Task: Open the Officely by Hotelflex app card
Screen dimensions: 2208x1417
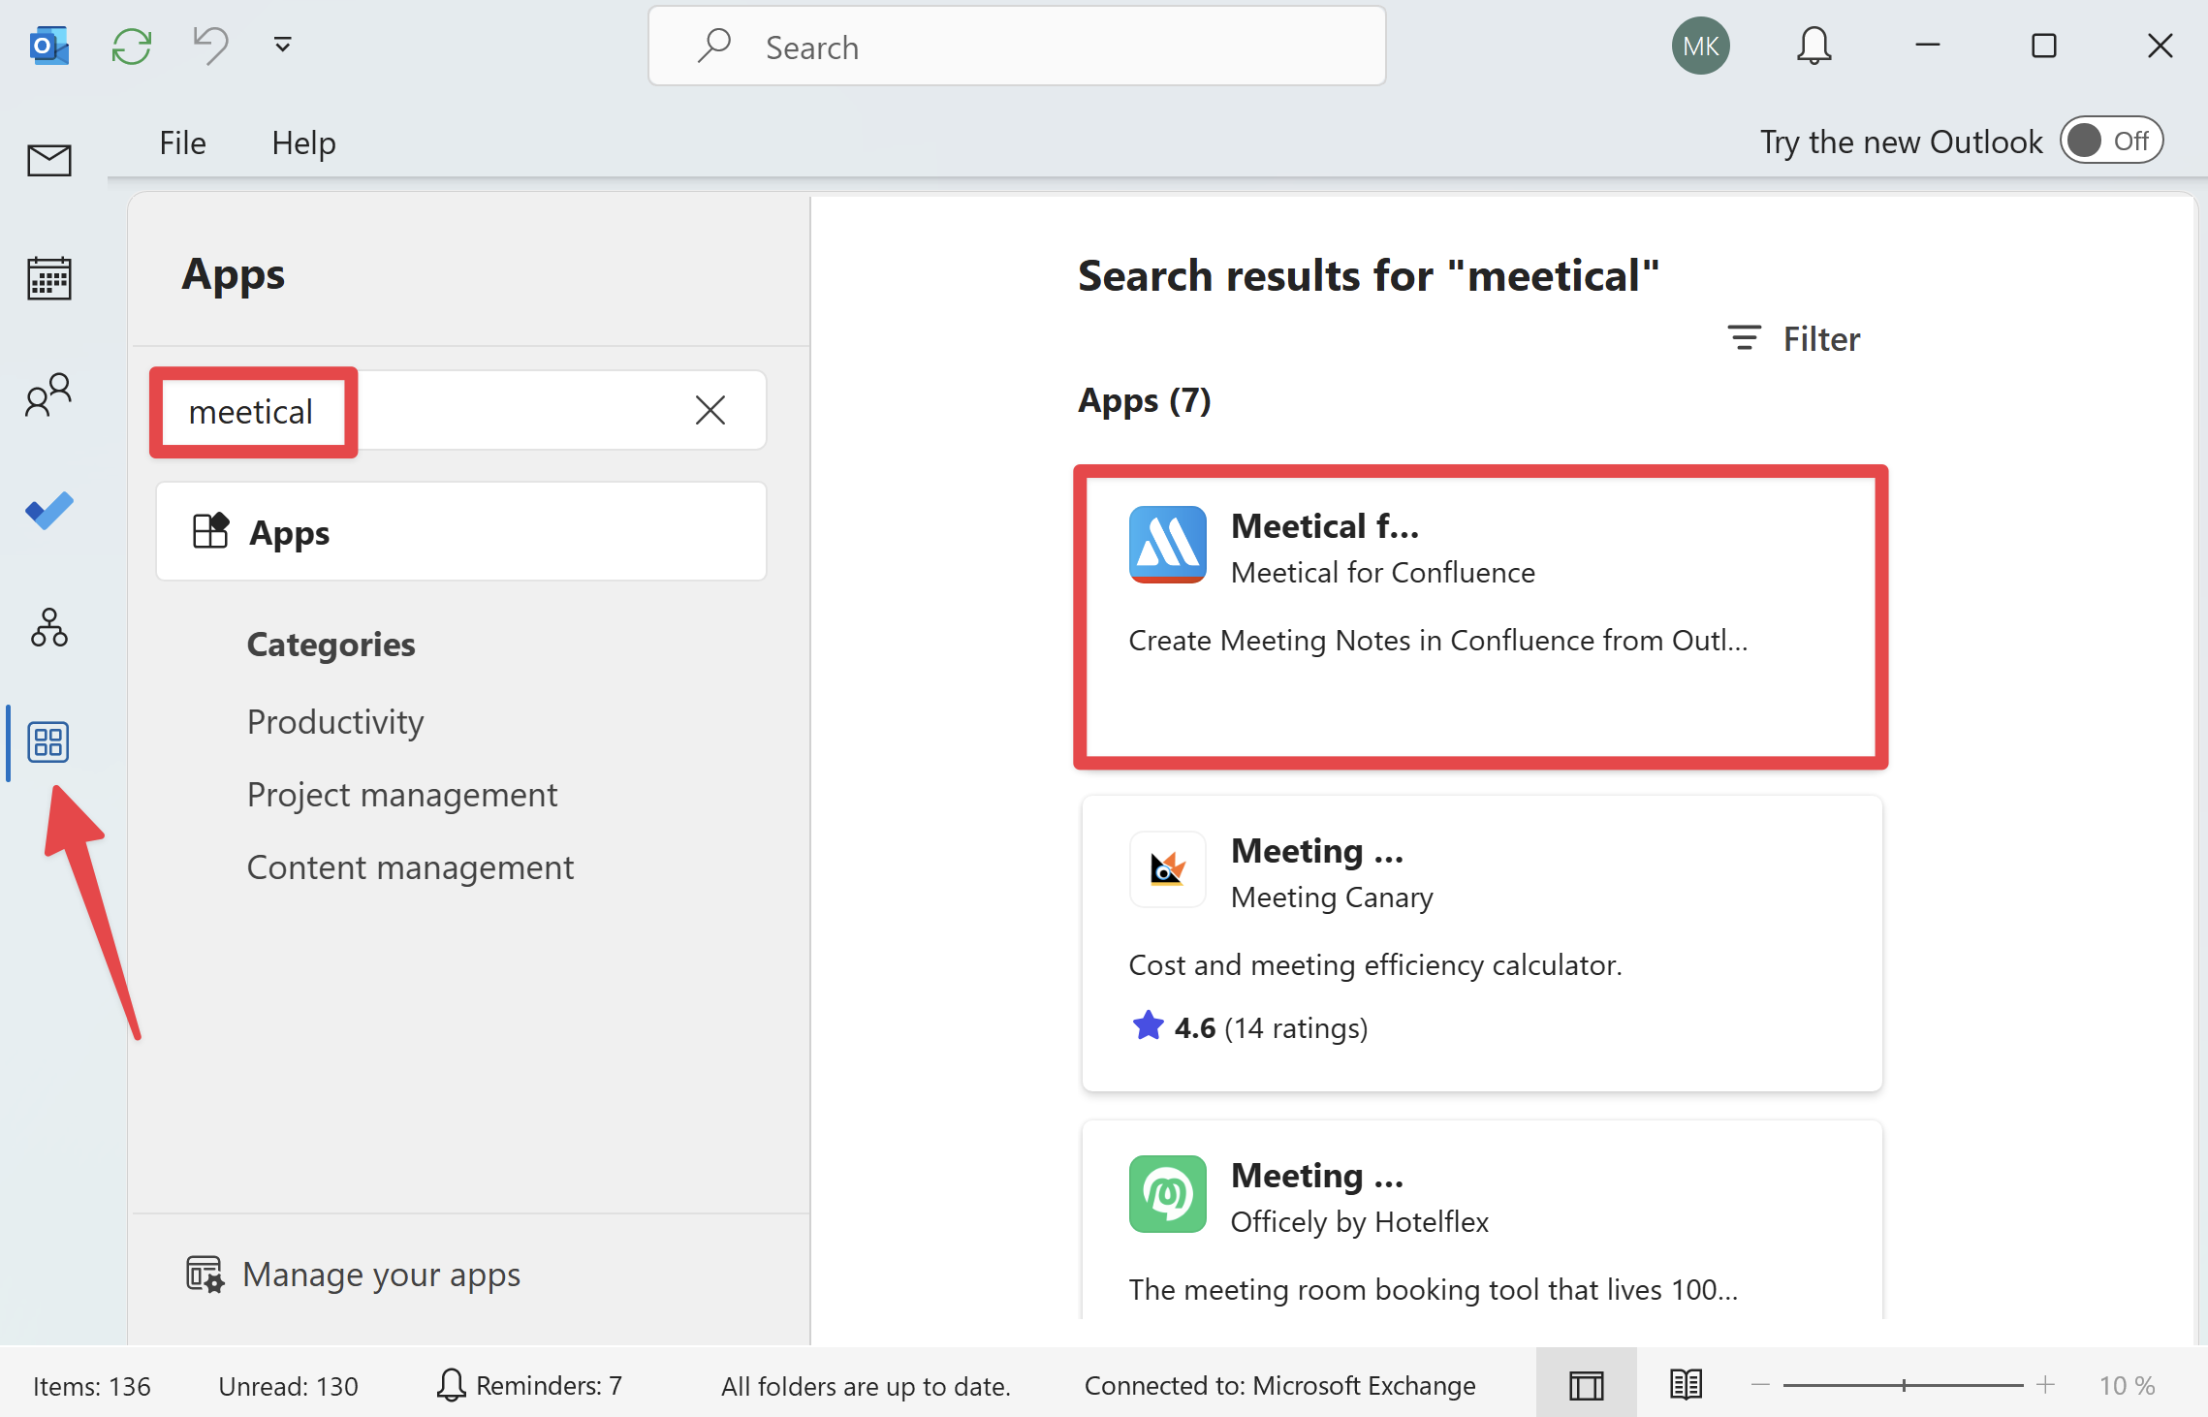Action: coord(1482,1219)
